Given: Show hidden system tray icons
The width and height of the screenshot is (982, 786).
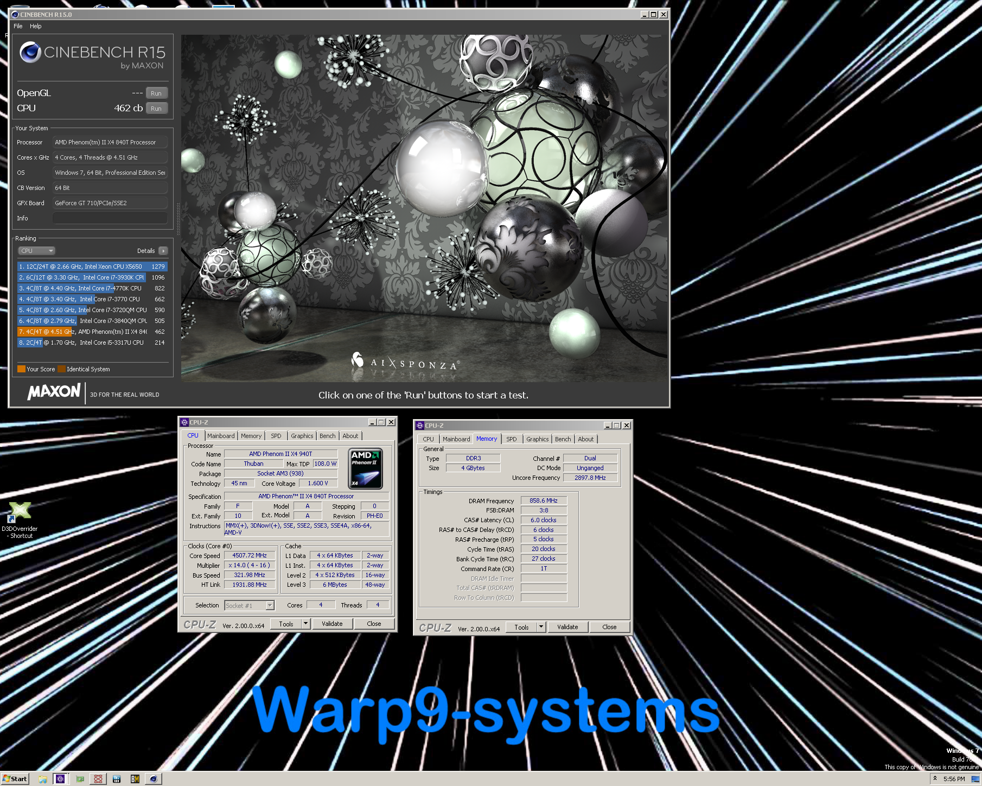Looking at the screenshot, I should [935, 778].
